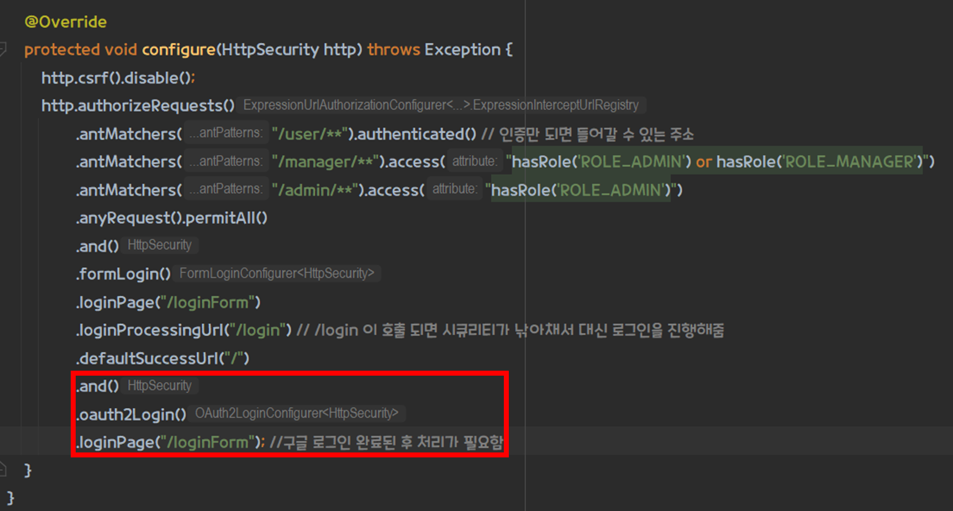Screen dimensions: 953x511
Task: Click the 'protected' keyword
Action: 62,50
